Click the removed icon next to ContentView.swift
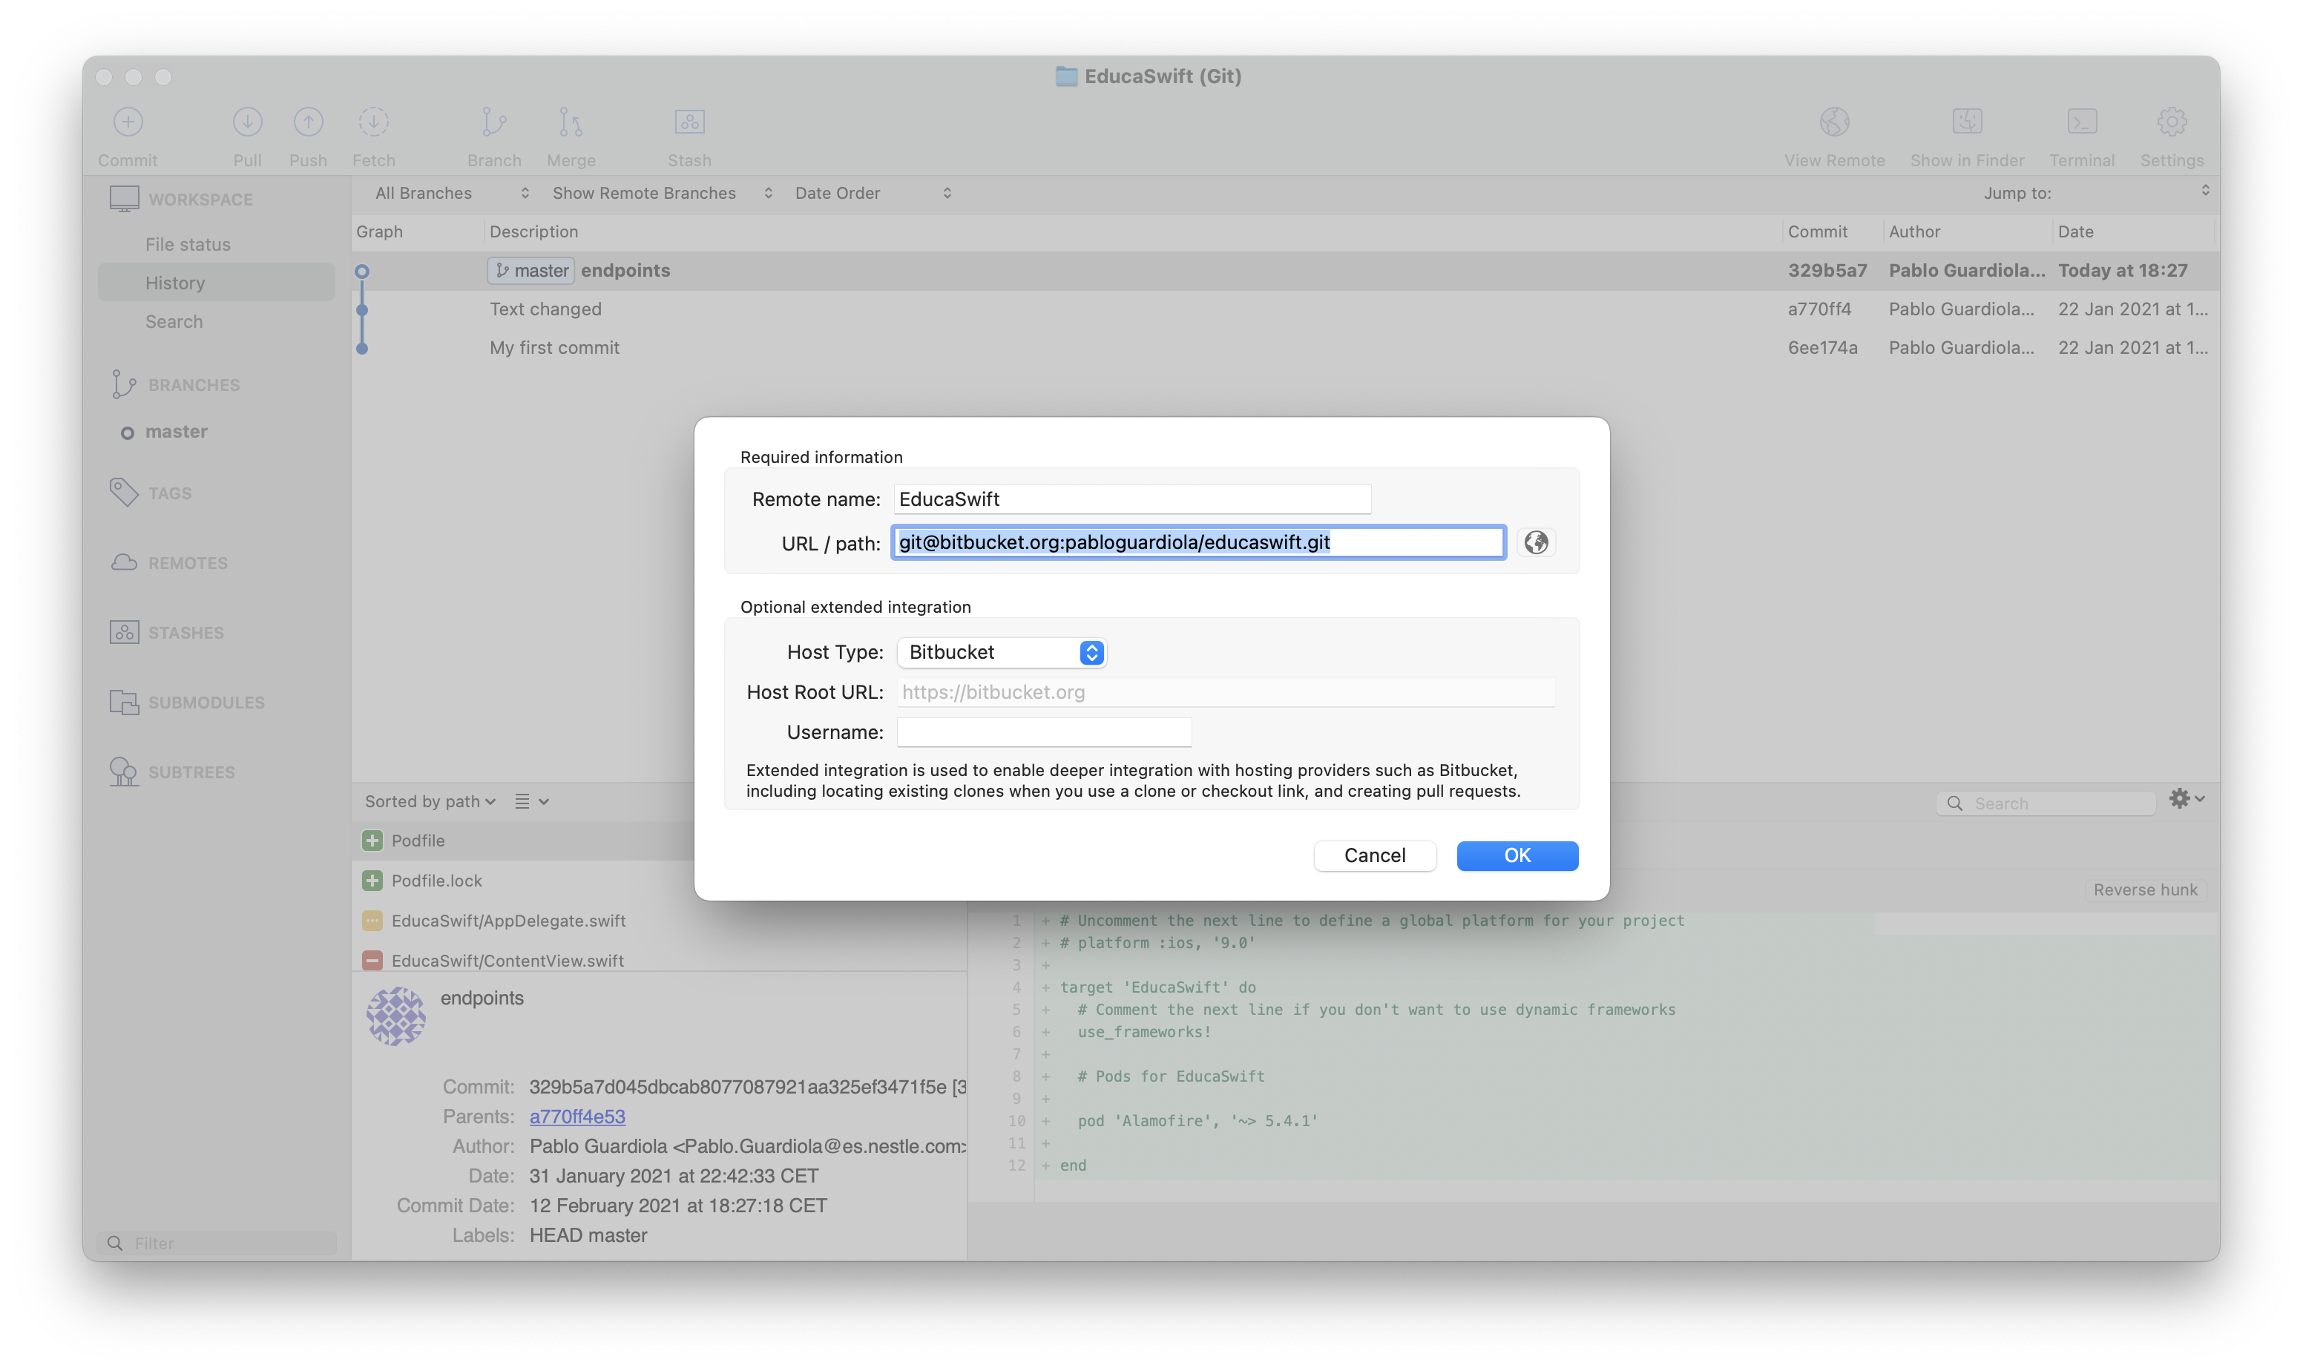Image resolution: width=2303 pixels, height=1371 pixels. pos(372,961)
